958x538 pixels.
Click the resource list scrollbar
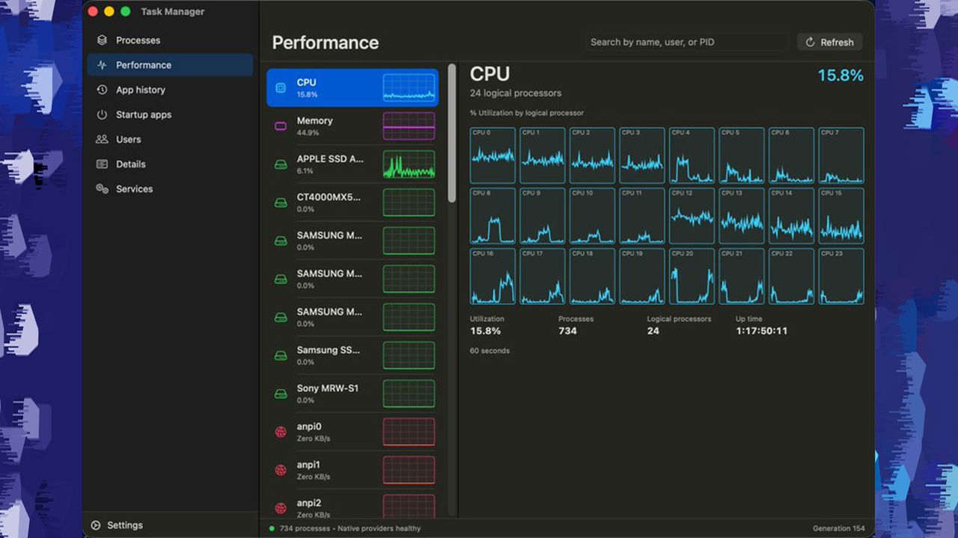click(452, 133)
